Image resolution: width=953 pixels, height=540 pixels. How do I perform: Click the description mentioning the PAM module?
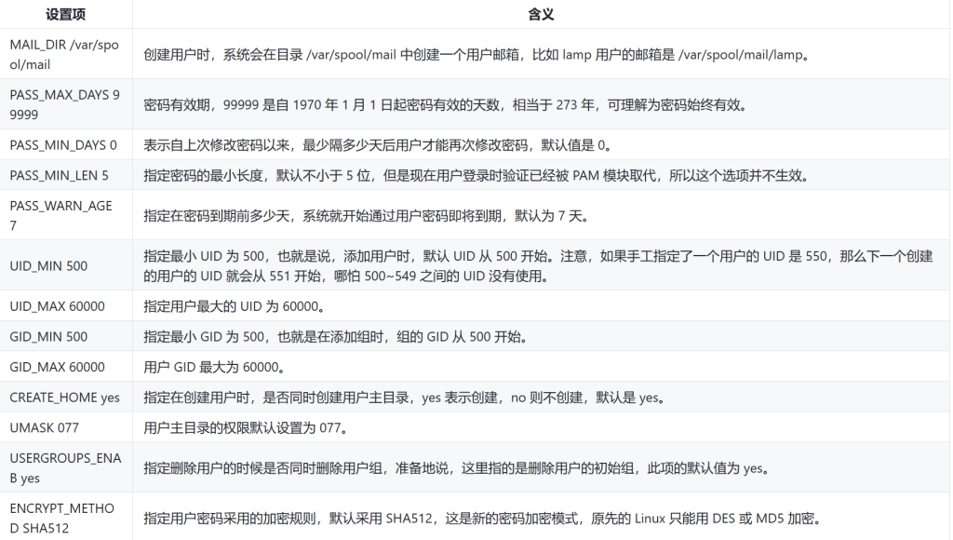point(476,175)
